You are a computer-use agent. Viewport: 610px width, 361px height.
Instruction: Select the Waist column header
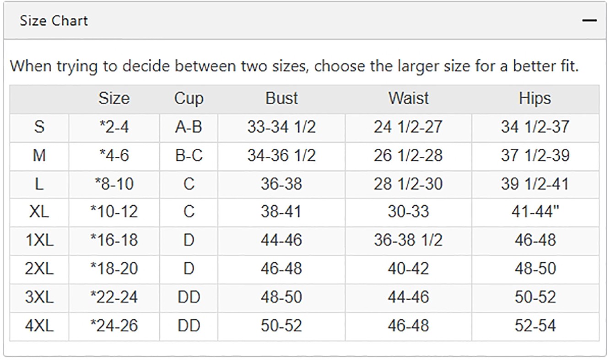(x=408, y=98)
